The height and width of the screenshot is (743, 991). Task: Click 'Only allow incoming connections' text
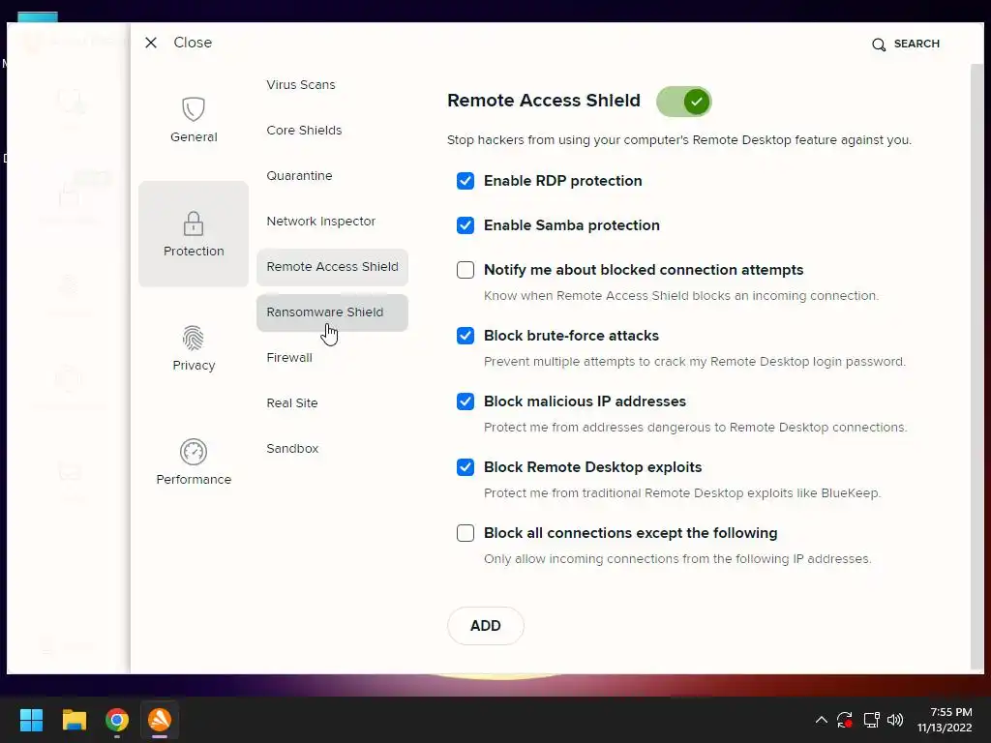(x=677, y=558)
